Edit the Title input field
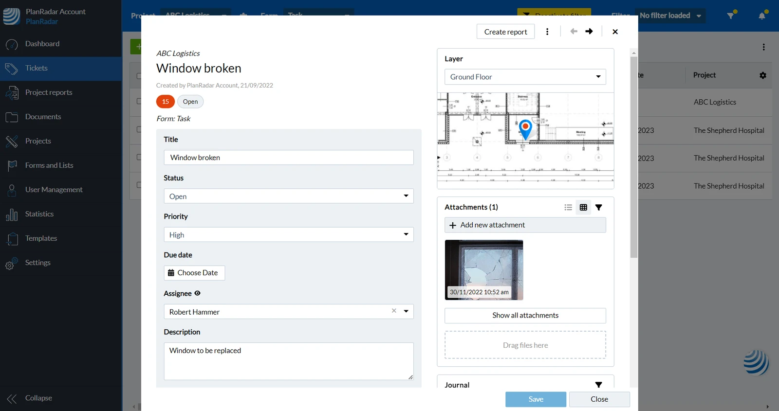This screenshot has height=411, width=779. point(289,158)
